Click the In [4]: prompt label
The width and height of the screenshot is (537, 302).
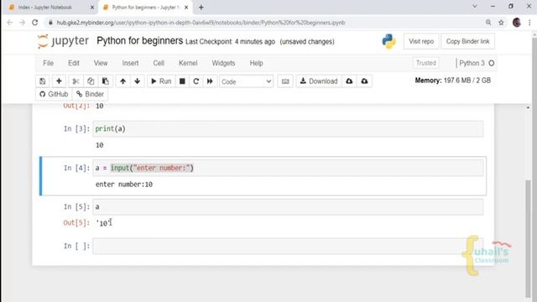click(x=76, y=168)
